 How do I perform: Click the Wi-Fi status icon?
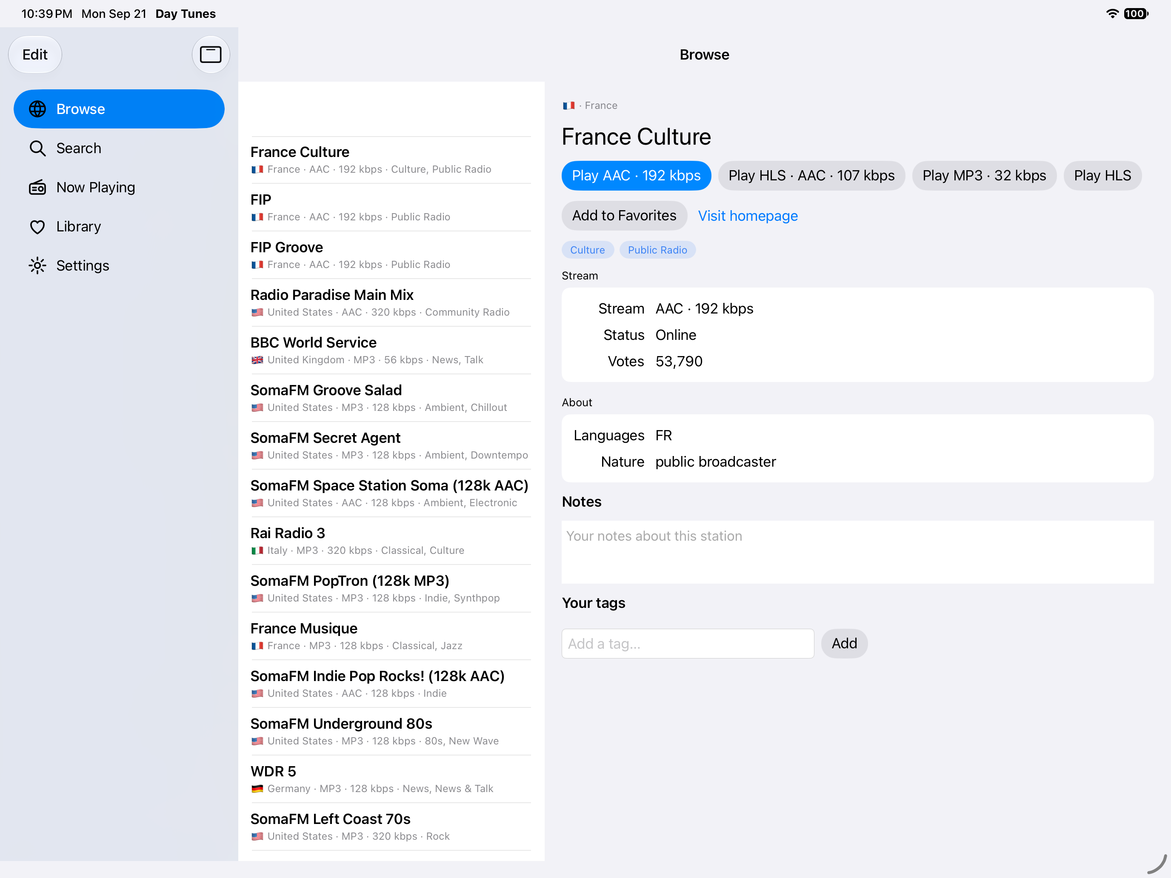[1112, 14]
